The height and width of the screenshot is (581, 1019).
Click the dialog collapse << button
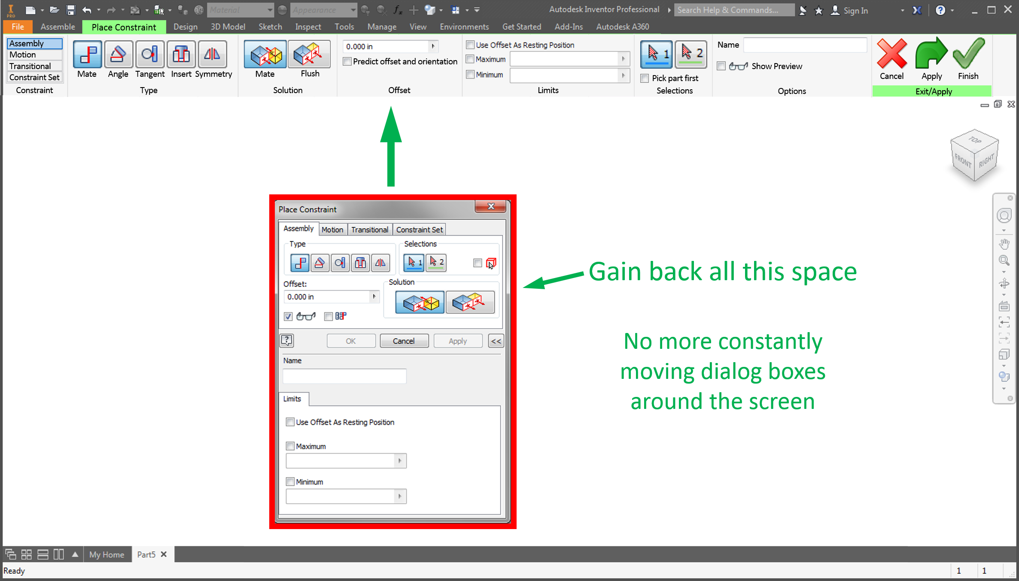(x=496, y=341)
